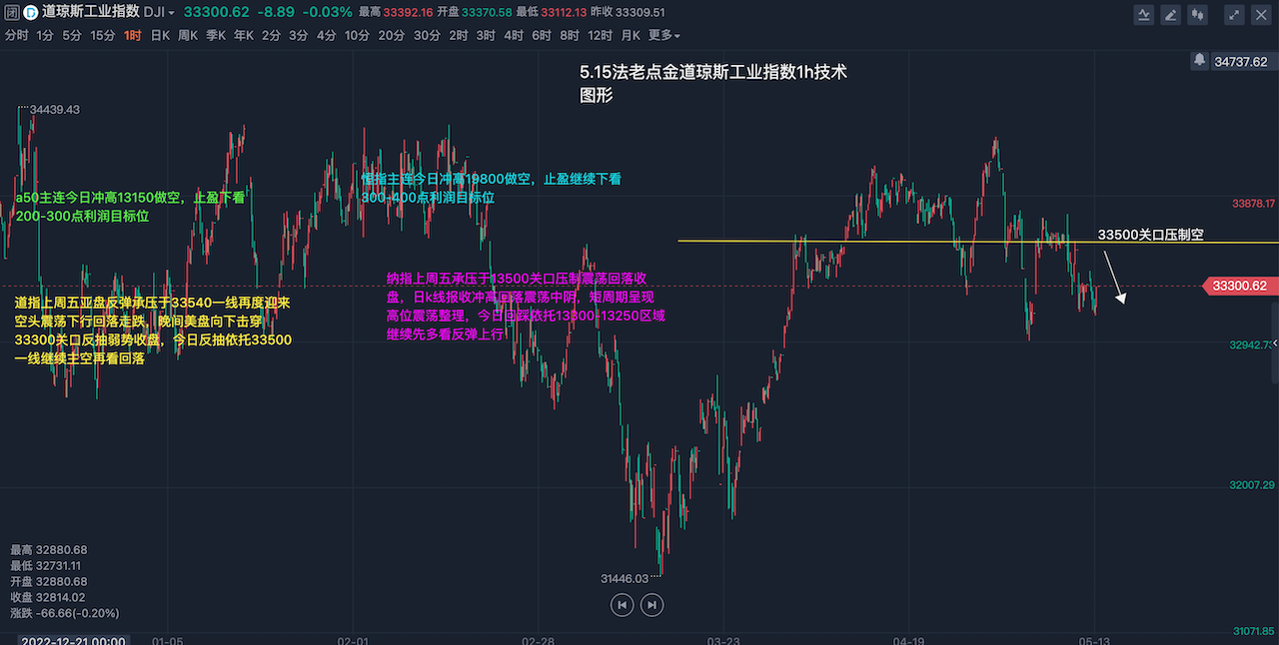The height and width of the screenshot is (645, 1279).
Task: Select the 月K monthly timeframe
Action: pyautogui.click(x=631, y=35)
